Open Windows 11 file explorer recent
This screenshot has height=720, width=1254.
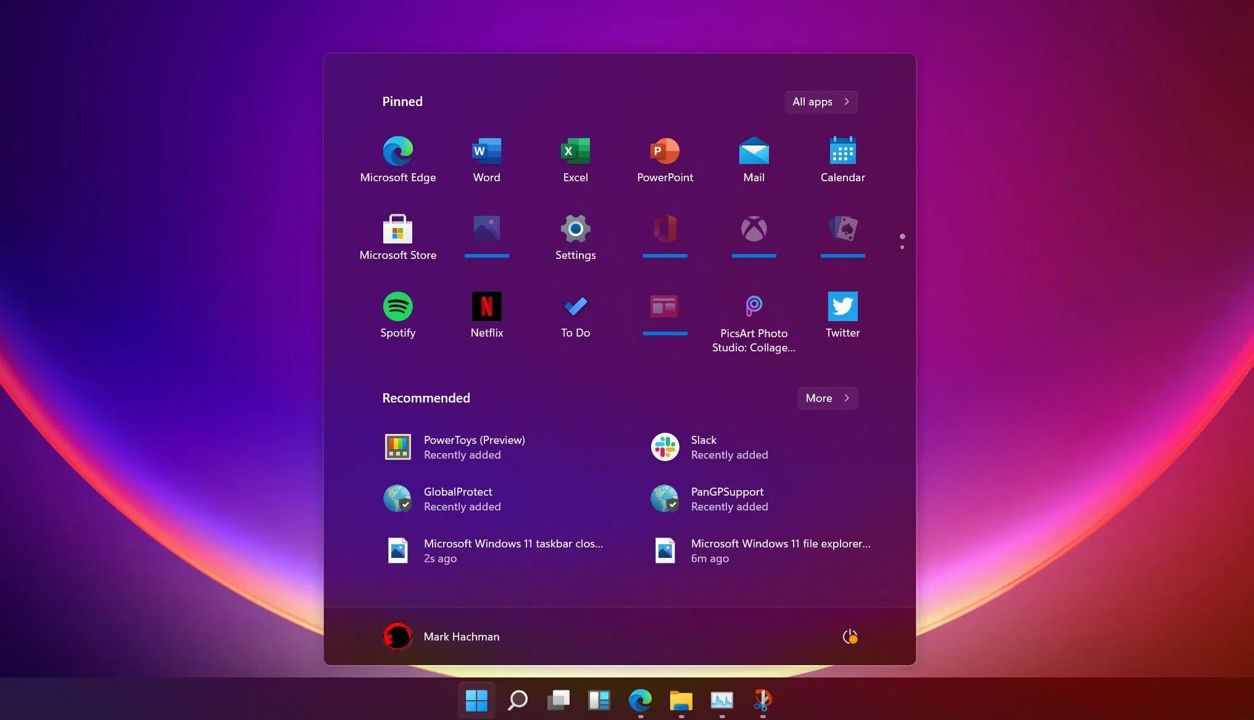763,550
